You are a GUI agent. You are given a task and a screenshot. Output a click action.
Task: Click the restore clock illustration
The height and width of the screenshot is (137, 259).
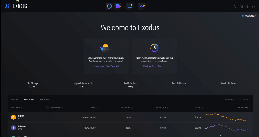coord(154,48)
